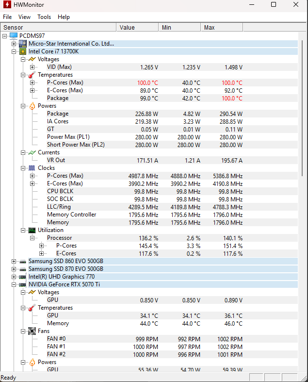Collapse the GPU Fans section
The image size is (308, 382).
[23, 331]
